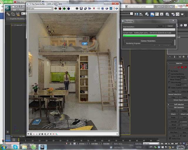Open Rendered Frame Window icon
The height and width of the screenshot is (150, 188).
(177, 14)
